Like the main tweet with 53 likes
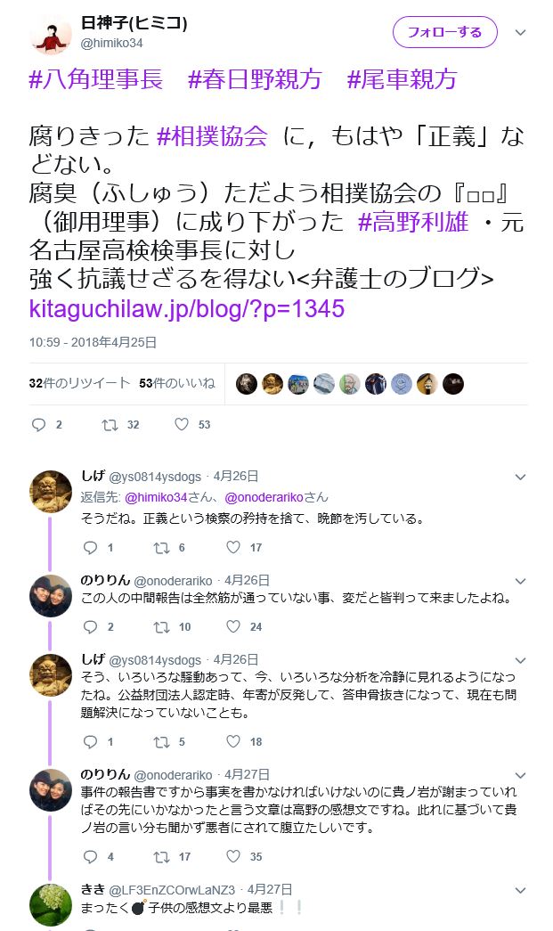553x931 pixels. coord(182,424)
